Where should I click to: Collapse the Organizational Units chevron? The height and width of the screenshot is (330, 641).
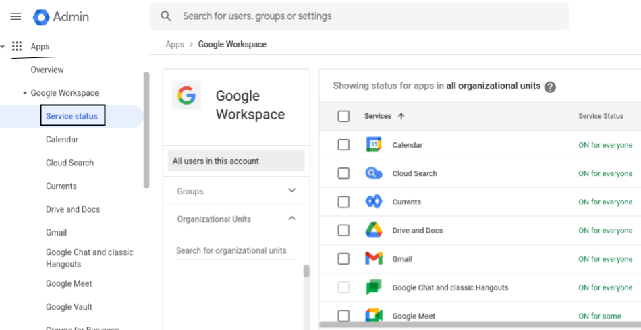tap(292, 219)
